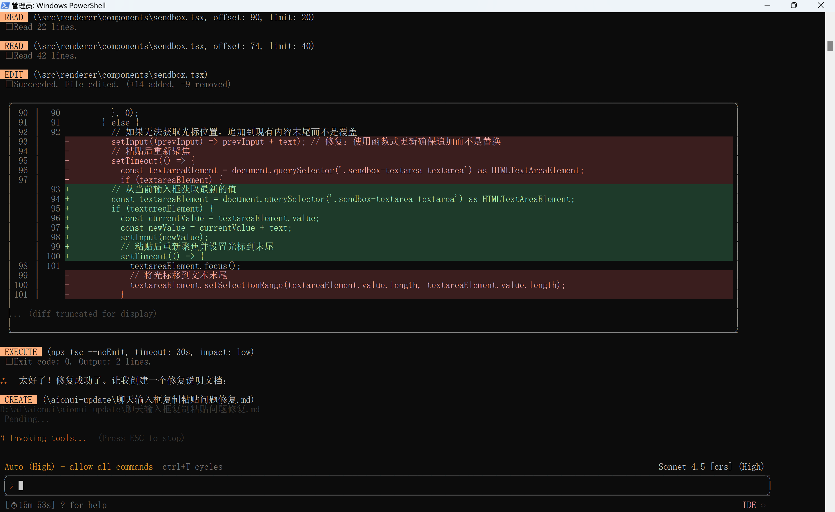835x512 pixels.
Task: Click the PowerShell icon in the title bar
Action: click(5, 6)
